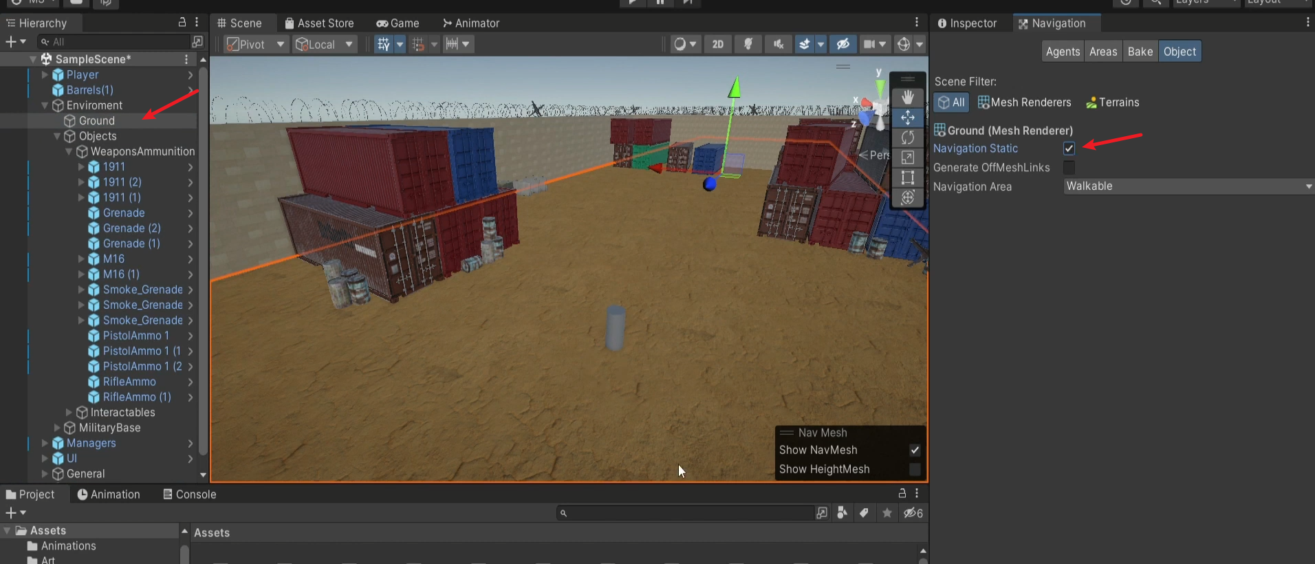Filter scene by Mesh Renderers
Screen dimensions: 1315x564
tap(1024, 102)
